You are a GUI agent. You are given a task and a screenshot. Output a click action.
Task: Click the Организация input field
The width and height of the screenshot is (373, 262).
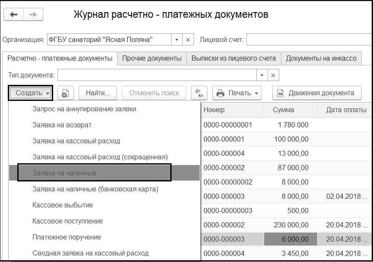click(x=109, y=39)
